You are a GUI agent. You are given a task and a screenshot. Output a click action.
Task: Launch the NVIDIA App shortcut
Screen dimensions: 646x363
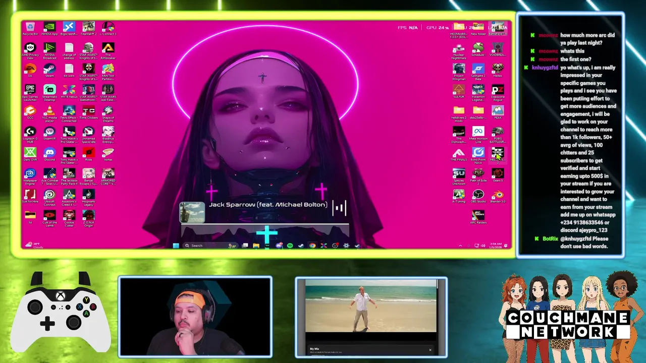tap(49, 29)
